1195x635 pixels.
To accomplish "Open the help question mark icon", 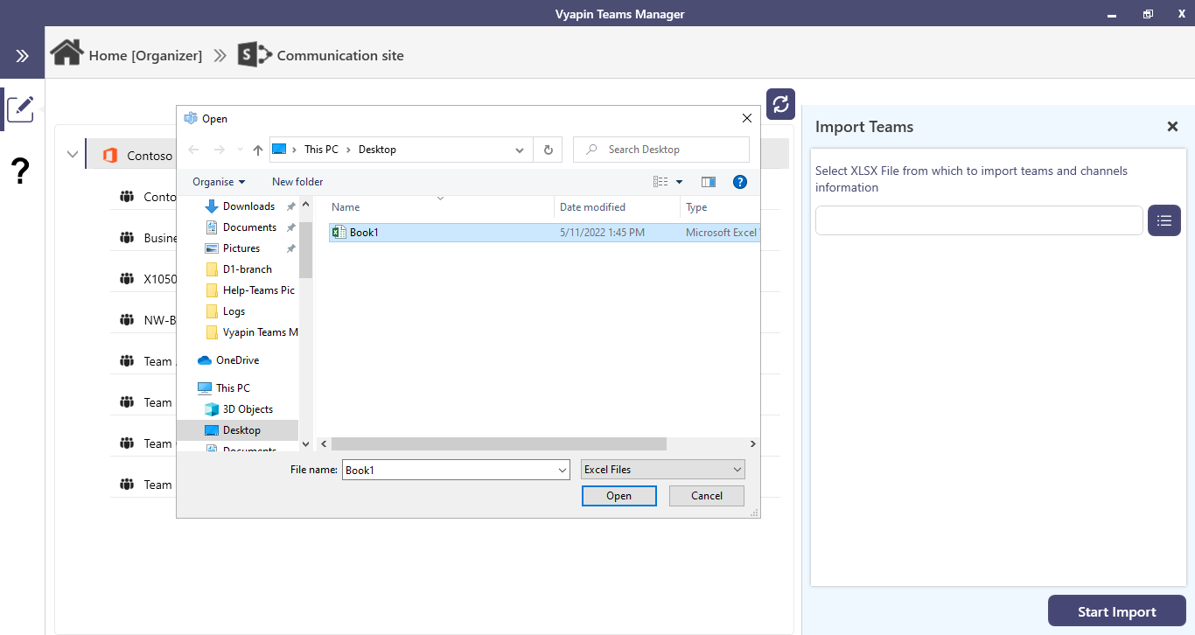I will click(21, 171).
